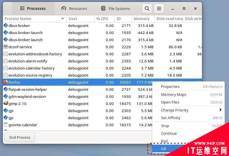Click the dbus-broker diamond icon
This screenshot has width=229, height=156.
pyautogui.click(x=6, y=26)
